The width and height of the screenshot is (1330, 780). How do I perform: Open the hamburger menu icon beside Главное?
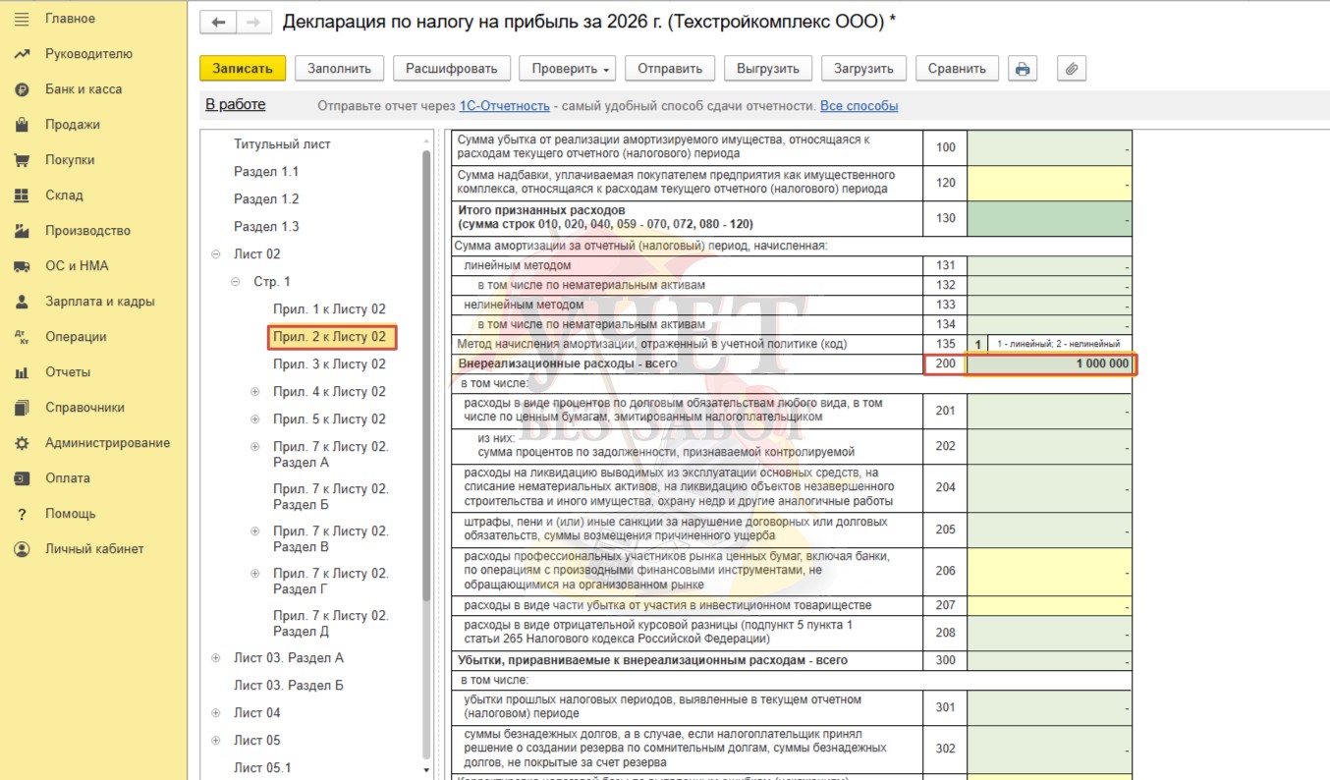click(22, 19)
